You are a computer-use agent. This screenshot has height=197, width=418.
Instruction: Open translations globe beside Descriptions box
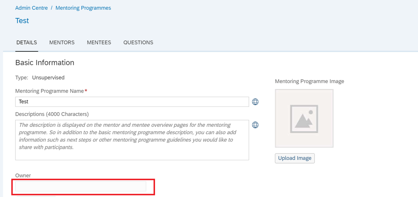click(255, 125)
